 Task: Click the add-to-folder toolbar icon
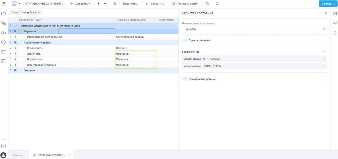pos(207,4)
